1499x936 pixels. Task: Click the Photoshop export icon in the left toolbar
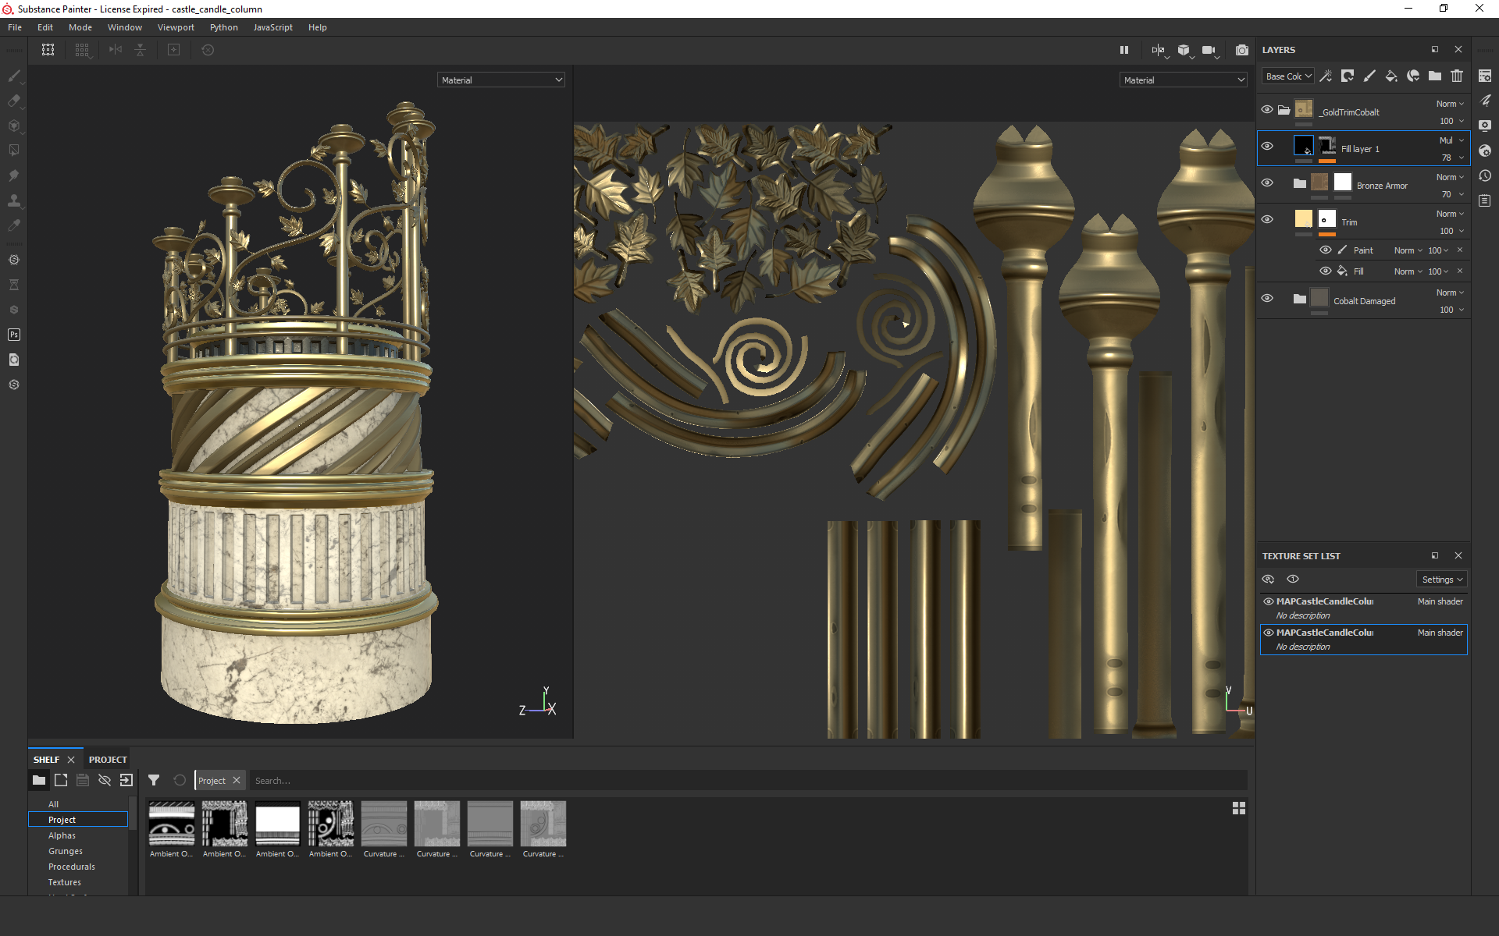[x=14, y=335]
